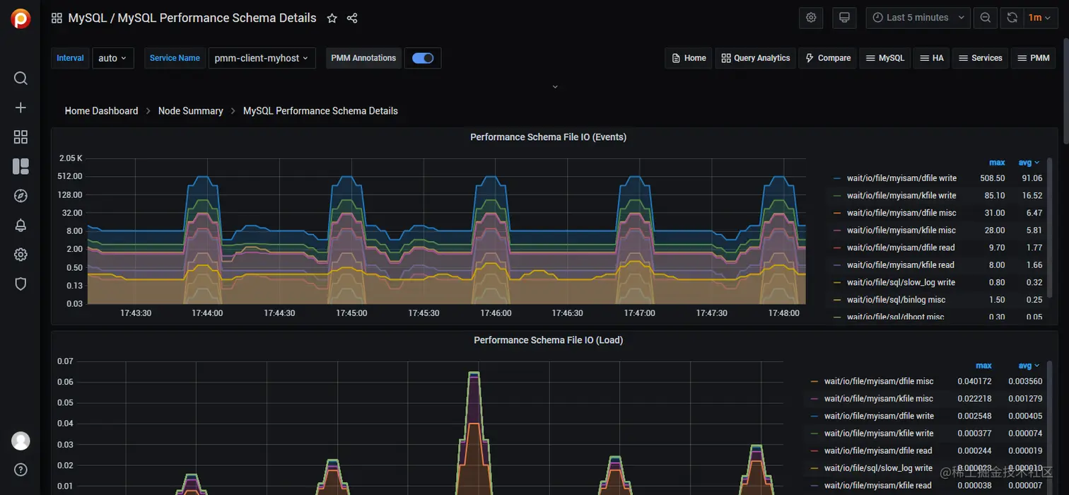Zoom out time range
Viewport: 1069px width, 495px height.
click(985, 18)
